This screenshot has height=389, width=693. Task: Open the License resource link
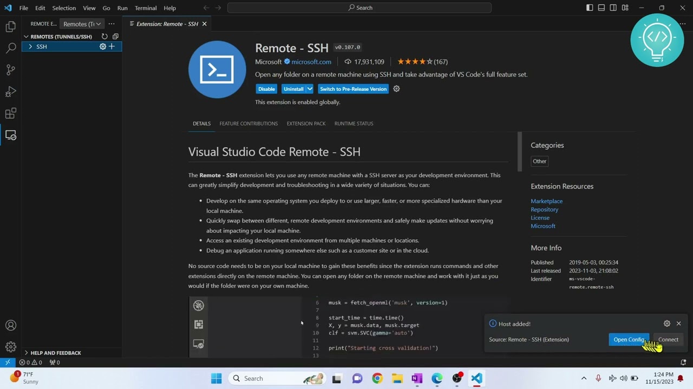(x=540, y=218)
